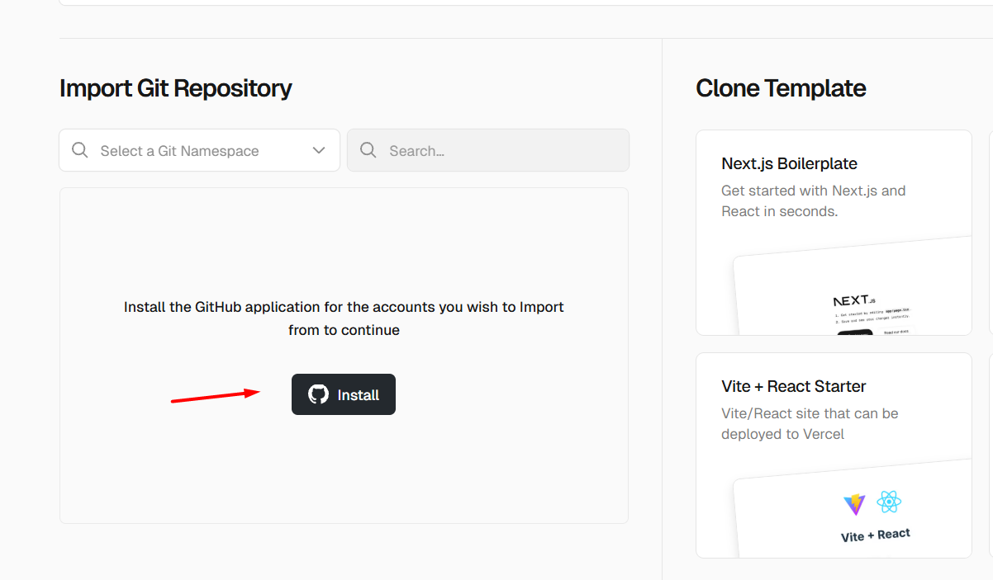Expand the Select a Git Namespace dropdown
993x580 pixels.
pyautogui.click(x=198, y=150)
